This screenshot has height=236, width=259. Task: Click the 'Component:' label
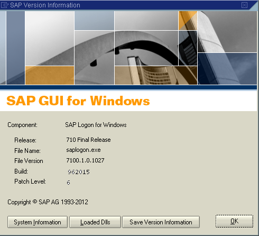pyautogui.click(x=22, y=125)
